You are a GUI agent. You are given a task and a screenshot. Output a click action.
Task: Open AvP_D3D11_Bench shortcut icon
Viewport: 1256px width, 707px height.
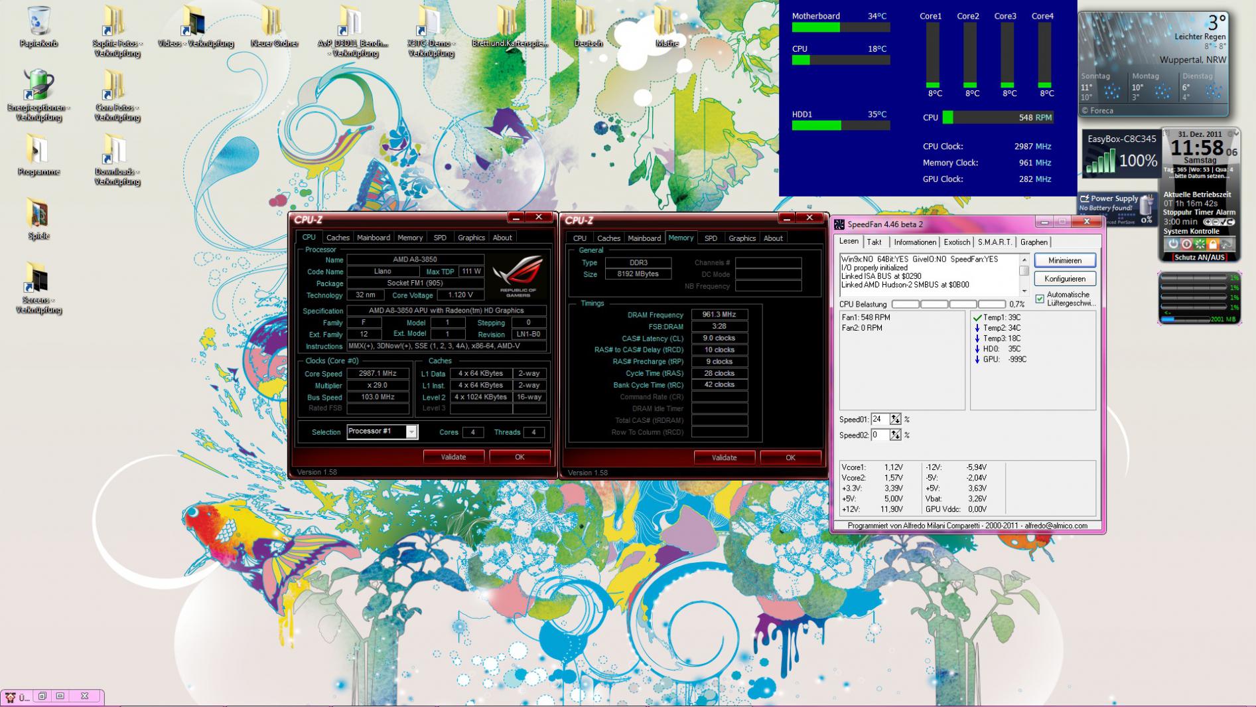(352, 31)
